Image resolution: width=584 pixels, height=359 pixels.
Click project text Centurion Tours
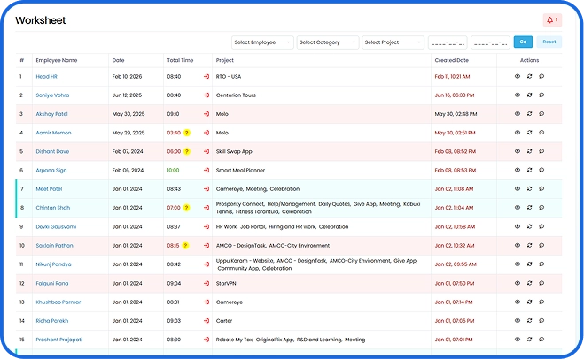coord(236,95)
